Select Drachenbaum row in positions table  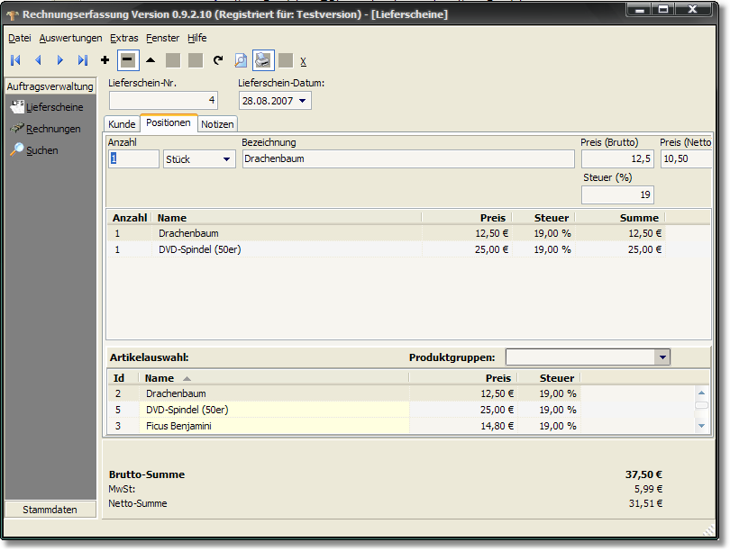coord(387,233)
